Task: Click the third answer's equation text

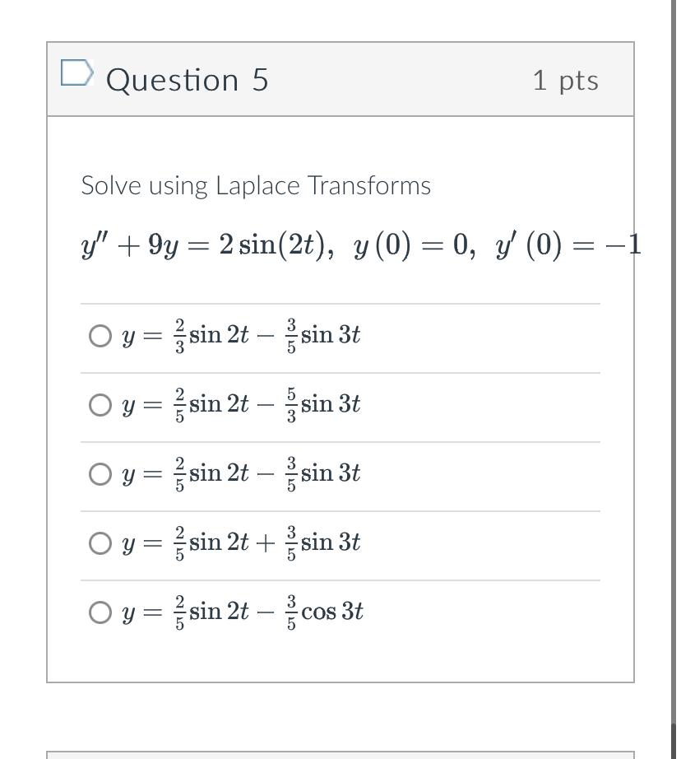Action: tap(241, 473)
